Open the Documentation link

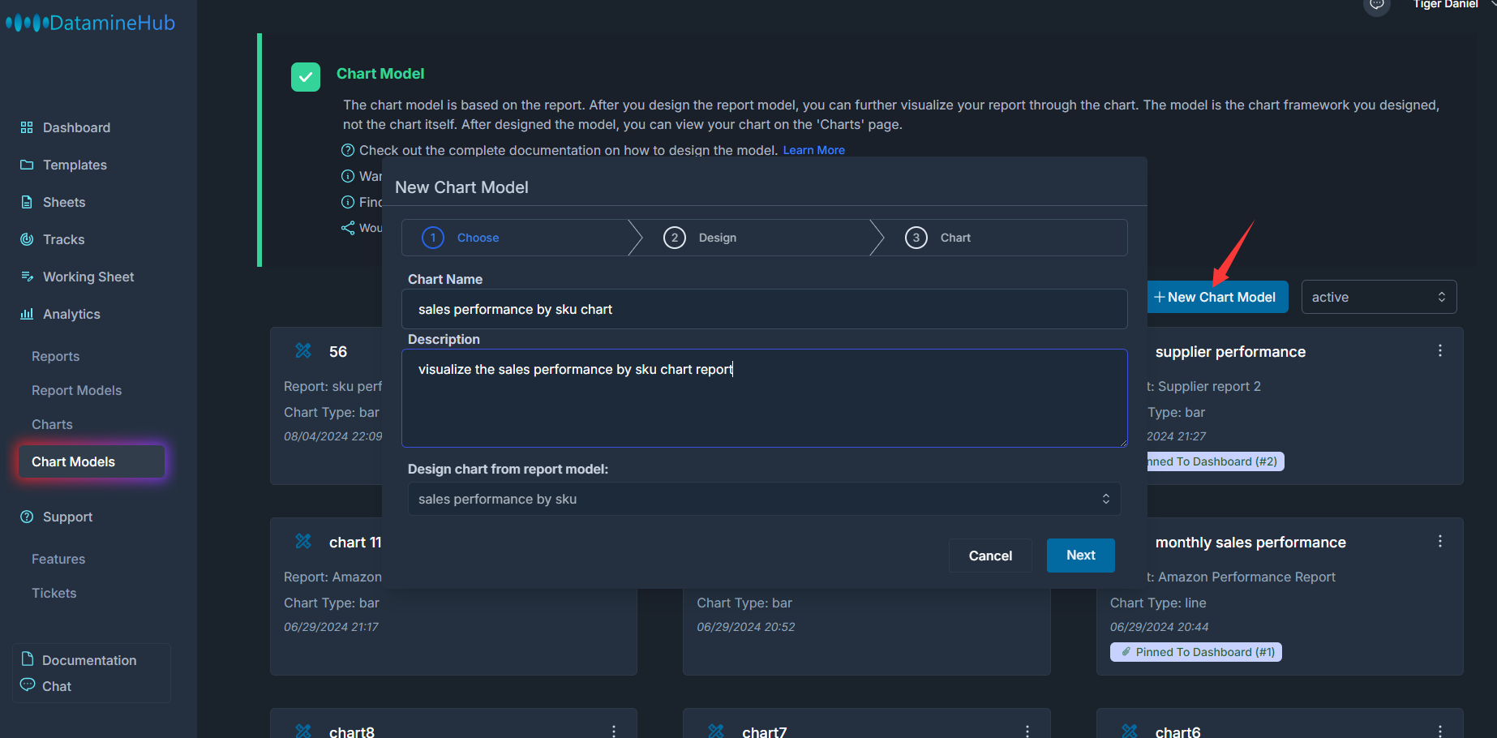[x=89, y=660]
